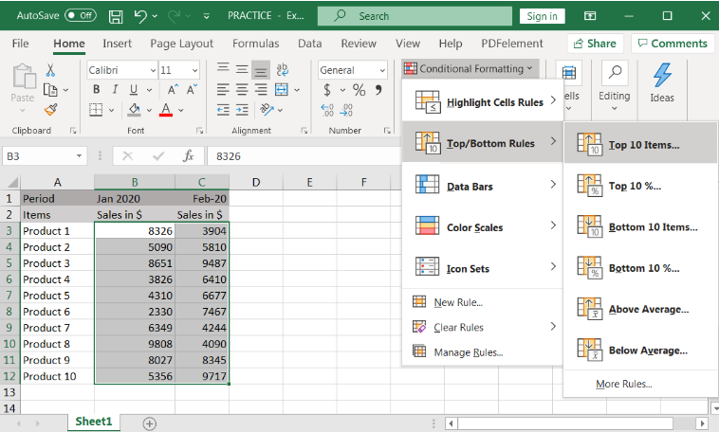The height and width of the screenshot is (432, 719).
Task: Open Color Scales submenu
Action: point(483,227)
